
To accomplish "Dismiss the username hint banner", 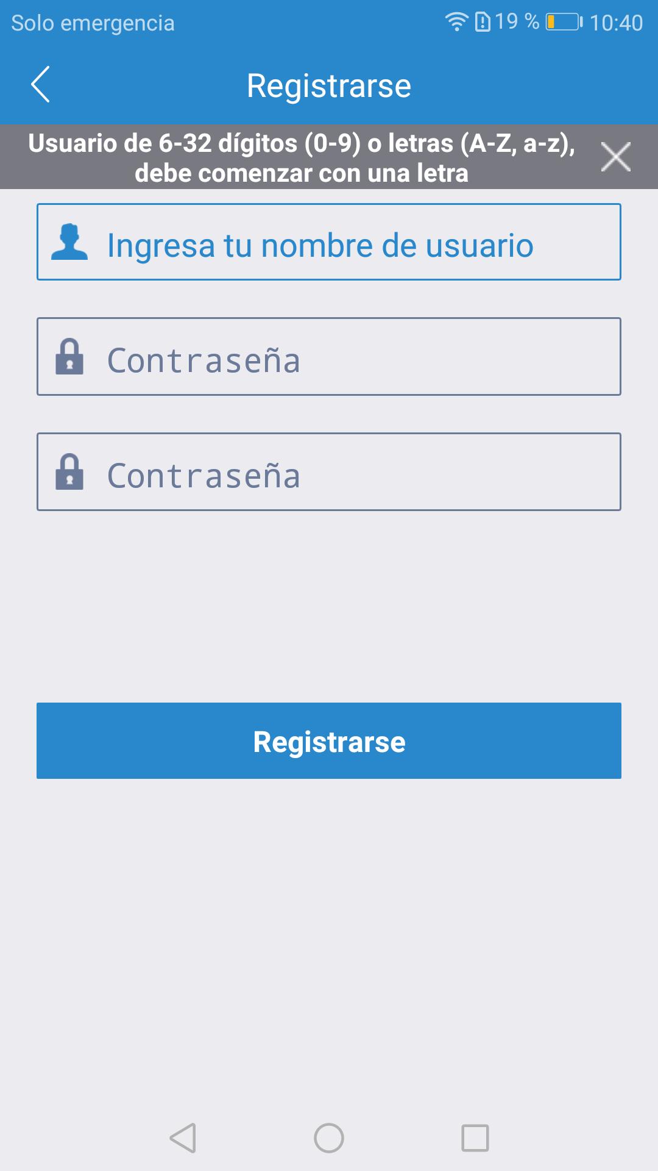I will pos(615,157).
